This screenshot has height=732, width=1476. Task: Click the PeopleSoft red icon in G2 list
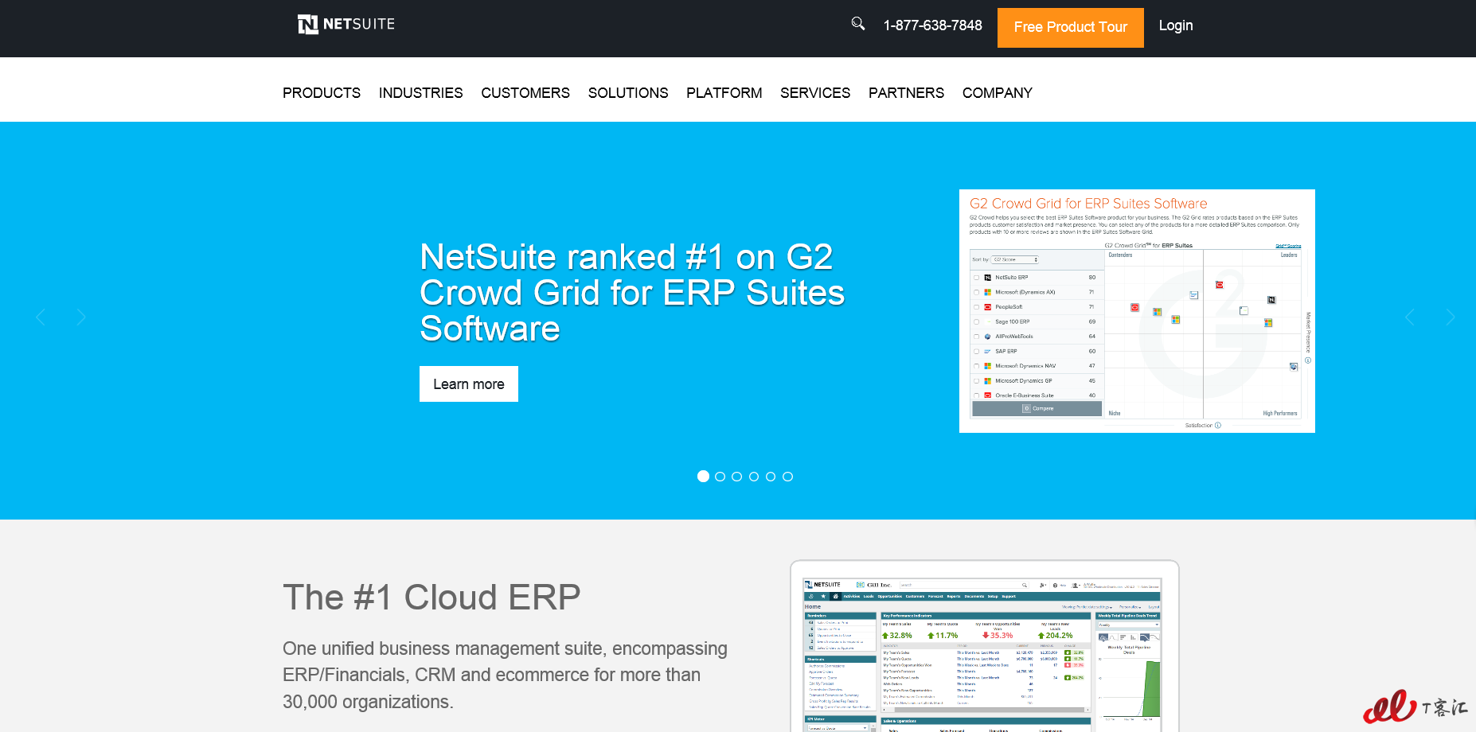point(988,307)
